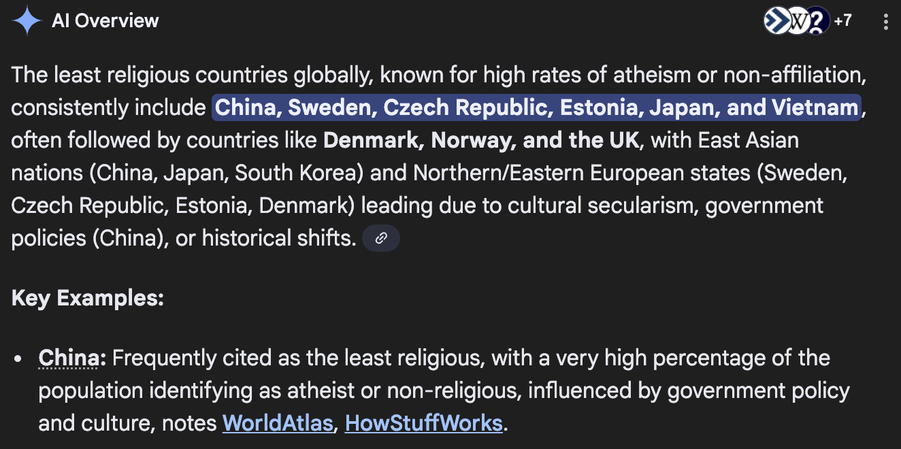This screenshot has width=901, height=449.
Task: Expand the +7 additional sources
Action: tap(842, 21)
